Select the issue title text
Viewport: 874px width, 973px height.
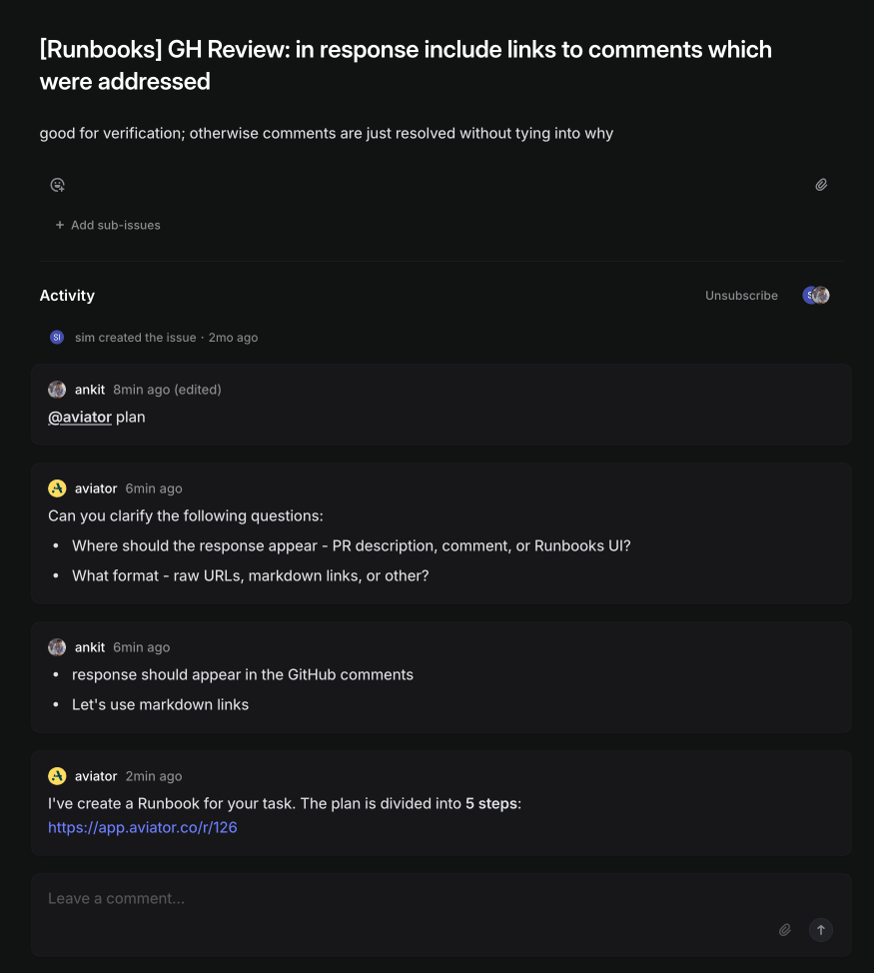coord(405,63)
